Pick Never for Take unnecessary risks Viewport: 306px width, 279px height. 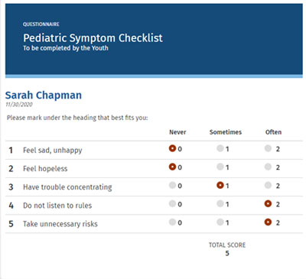pyautogui.click(x=172, y=222)
